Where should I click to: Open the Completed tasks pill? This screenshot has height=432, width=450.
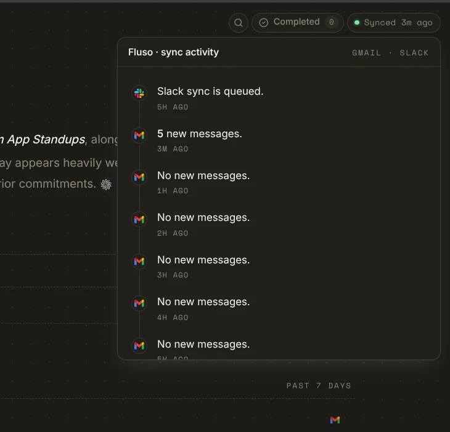(298, 23)
